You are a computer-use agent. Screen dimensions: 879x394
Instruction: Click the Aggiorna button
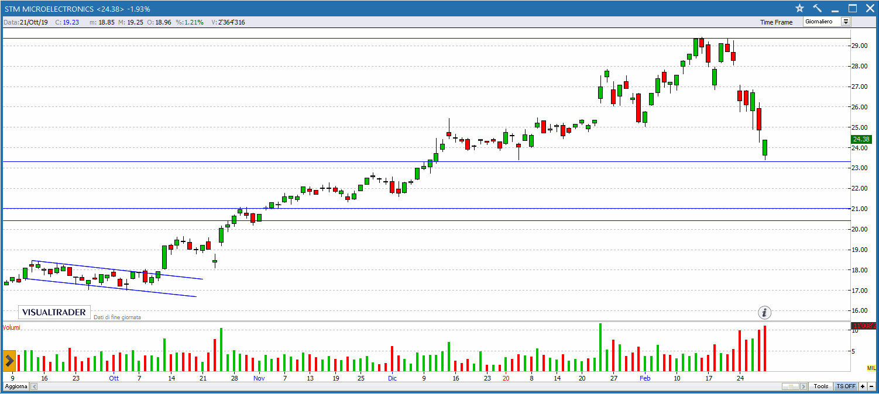click(16, 386)
